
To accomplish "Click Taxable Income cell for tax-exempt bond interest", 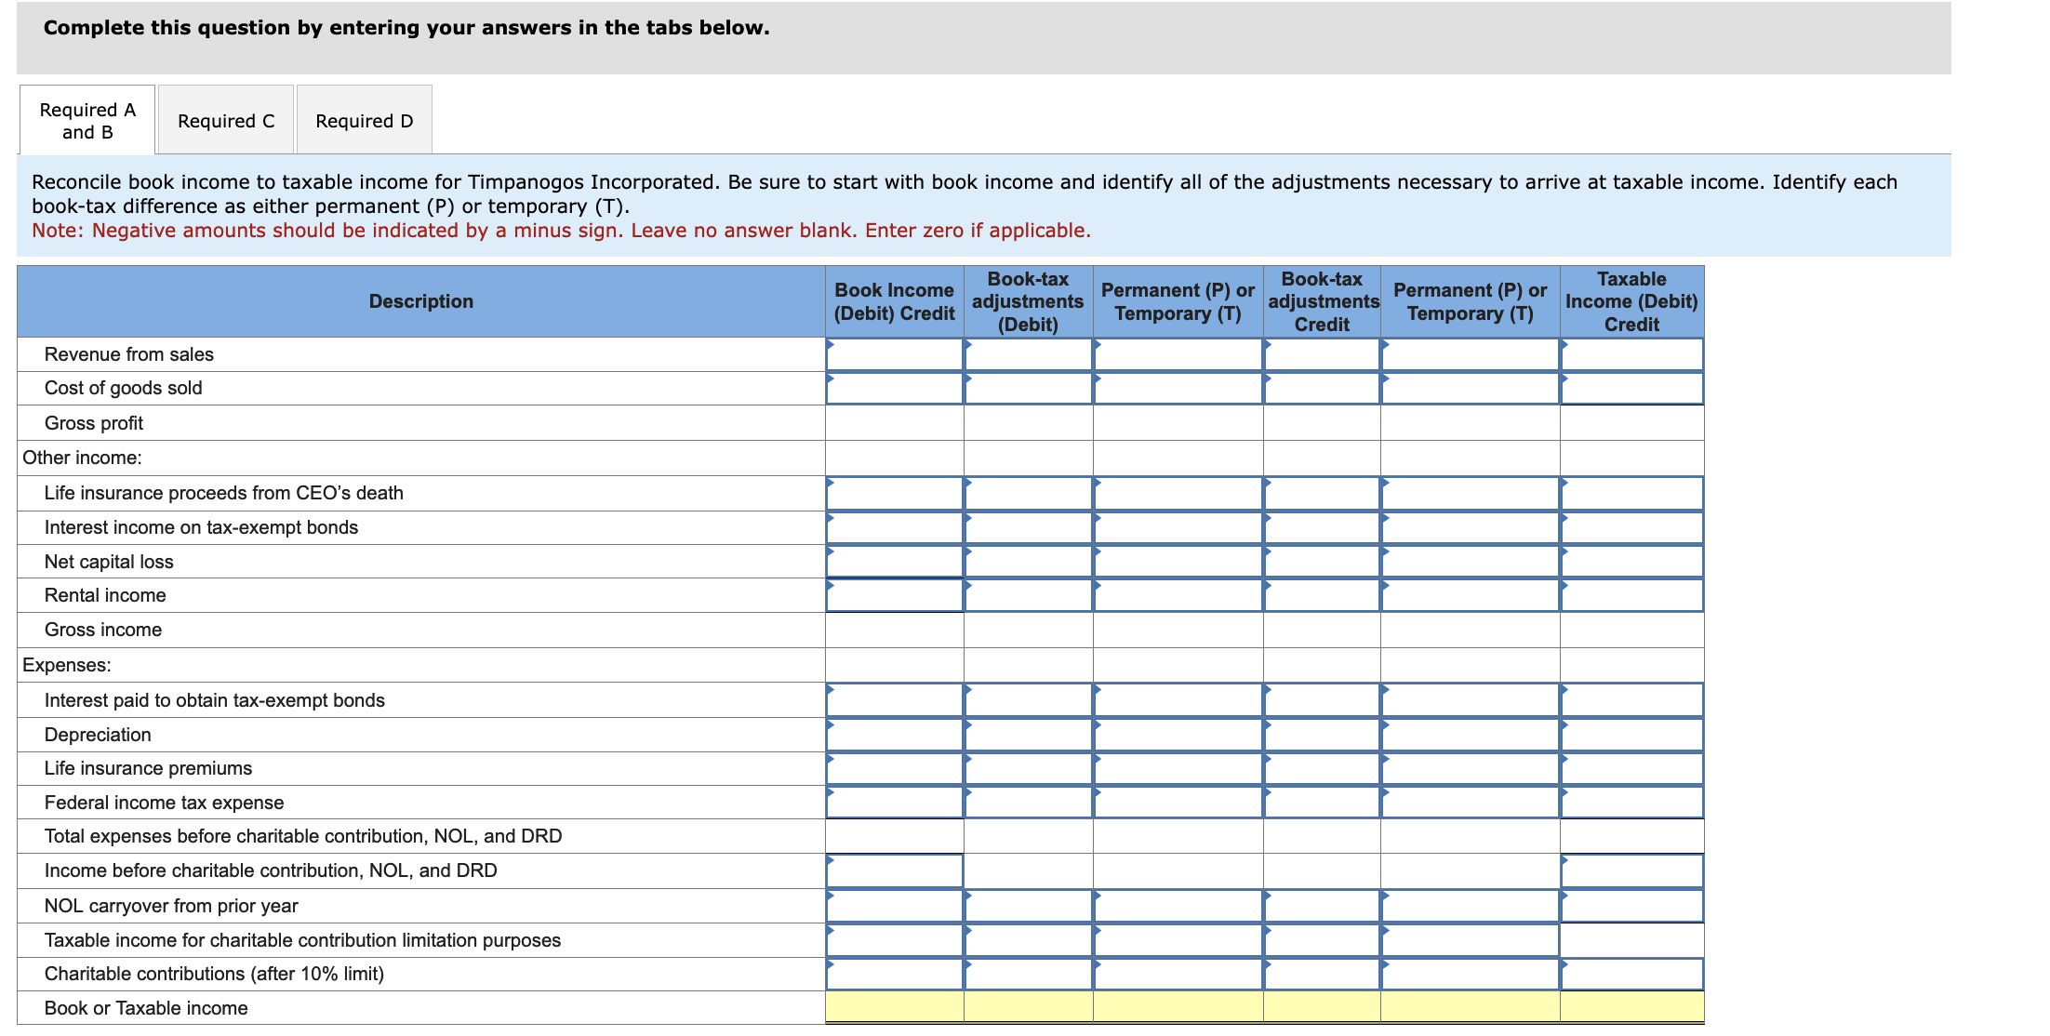I will pyautogui.click(x=1631, y=527).
